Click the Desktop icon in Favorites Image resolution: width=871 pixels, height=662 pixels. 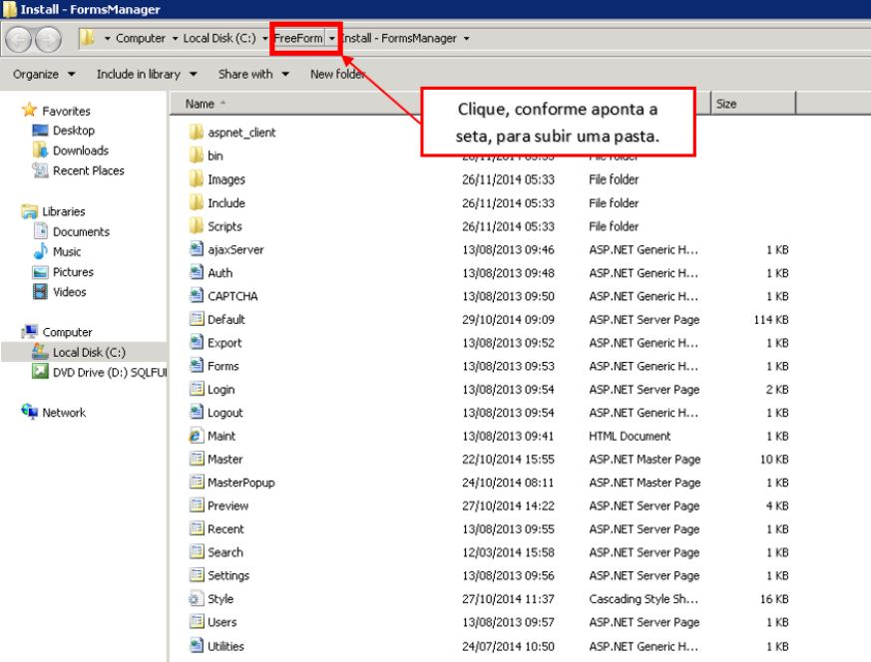point(40,131)
